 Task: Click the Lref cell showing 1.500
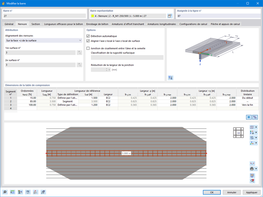[89, 98]
